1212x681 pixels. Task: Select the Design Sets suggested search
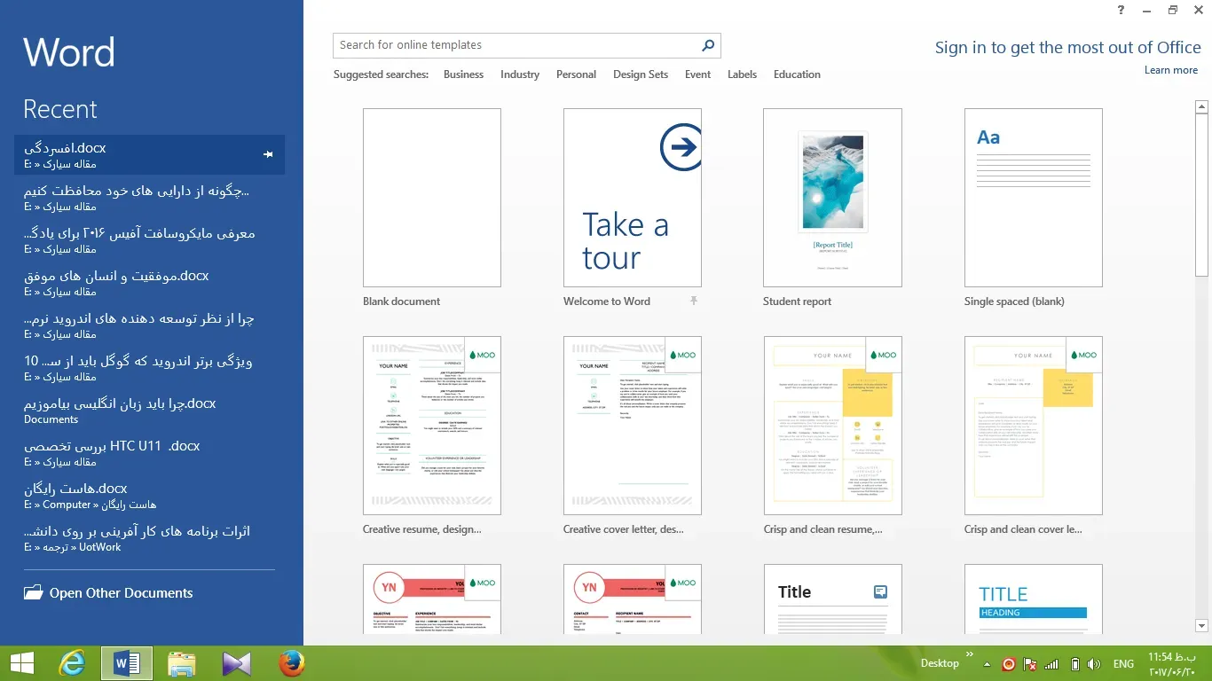pyautogui.click(x=641, y=74)
